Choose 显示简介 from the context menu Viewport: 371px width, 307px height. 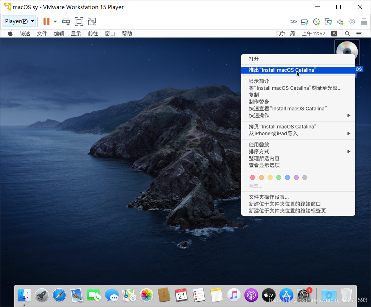click(x=259, y=81)
